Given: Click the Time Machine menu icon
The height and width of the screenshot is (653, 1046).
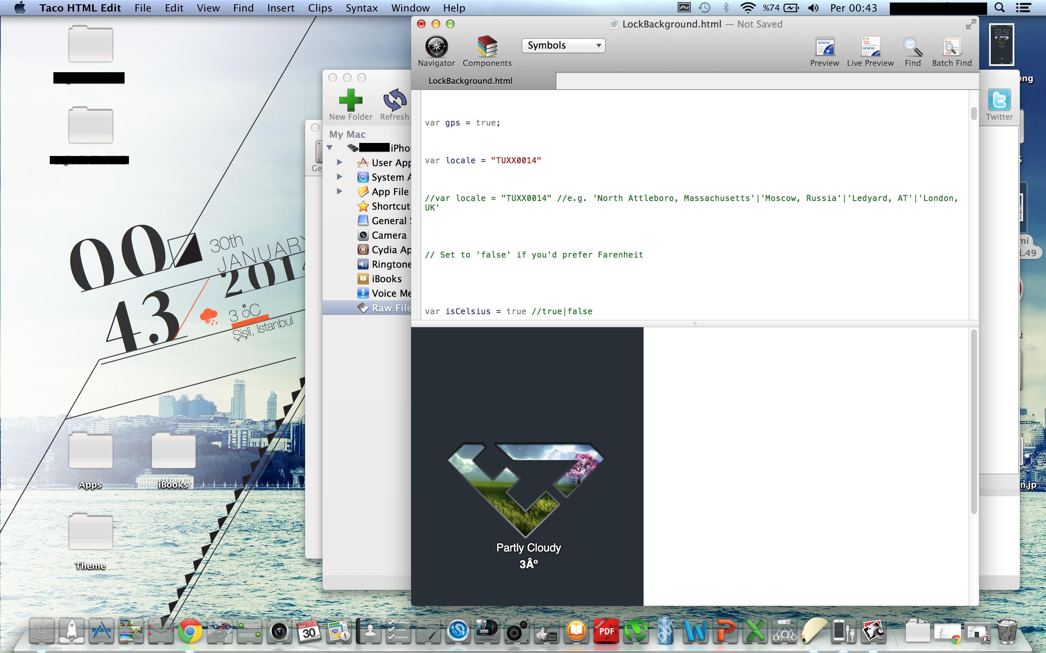Looking at the screenshot, I should (705, 8).
